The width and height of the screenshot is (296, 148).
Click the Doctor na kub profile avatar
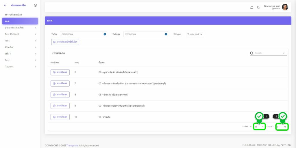pyautogui.click(x=285, y=7)
